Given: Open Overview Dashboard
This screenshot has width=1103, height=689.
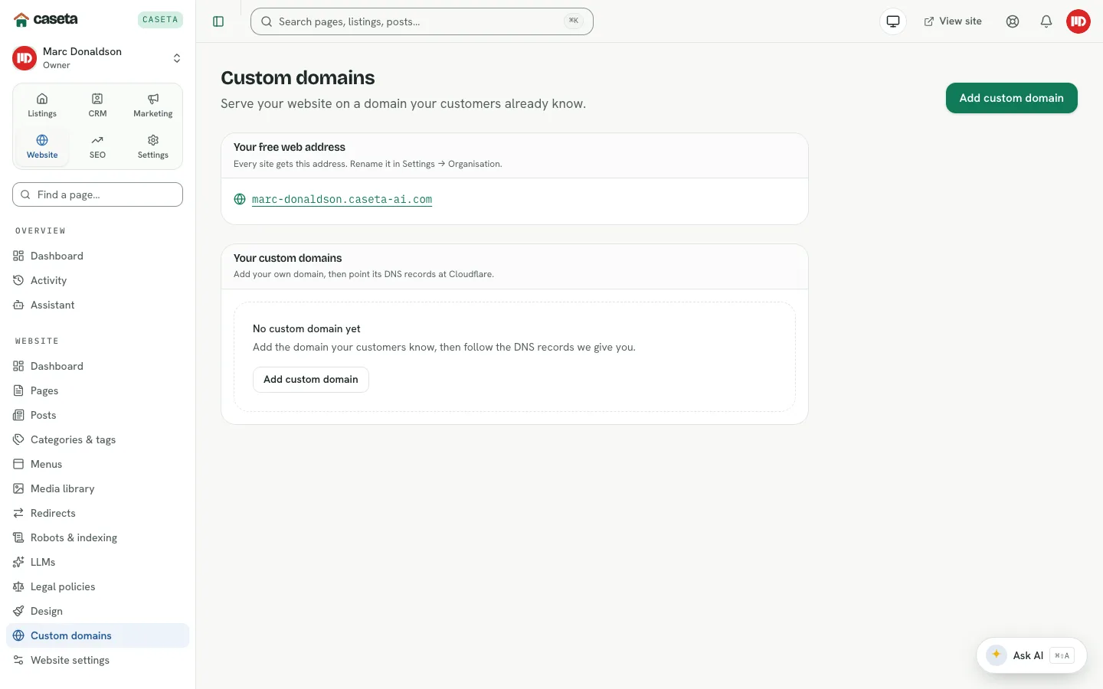Looking at the screenshot, I should (x=97, y=256).
